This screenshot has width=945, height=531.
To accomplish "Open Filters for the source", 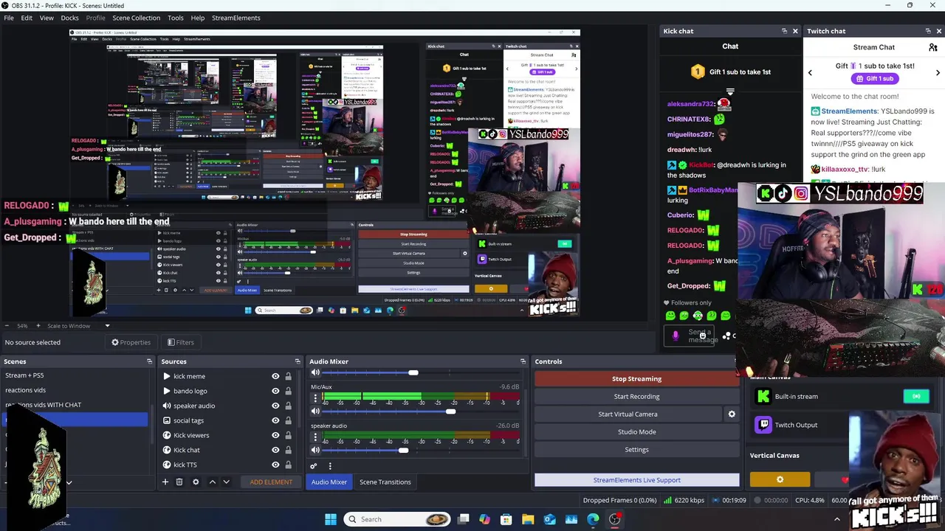I will pyautogui.click(x=180, y=342).
